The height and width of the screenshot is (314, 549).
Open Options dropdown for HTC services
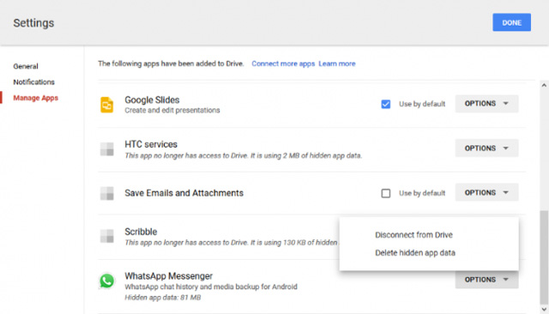tap(486, 148)
